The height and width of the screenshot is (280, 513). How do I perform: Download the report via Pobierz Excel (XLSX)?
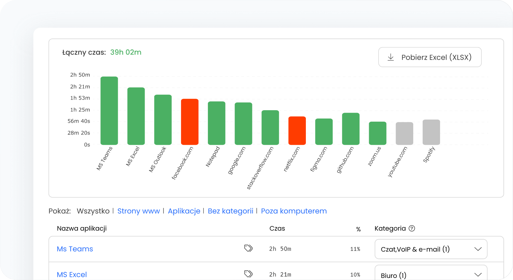click(x=430, y=57)
